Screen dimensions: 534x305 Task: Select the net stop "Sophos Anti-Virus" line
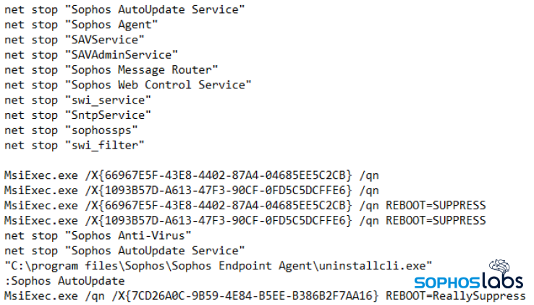pyautogui.click(x=98, y=235)
